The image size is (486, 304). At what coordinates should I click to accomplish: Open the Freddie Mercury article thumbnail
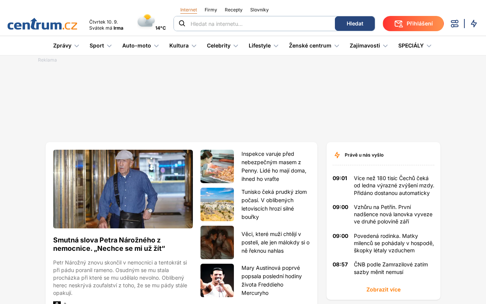tap(217, 280)
